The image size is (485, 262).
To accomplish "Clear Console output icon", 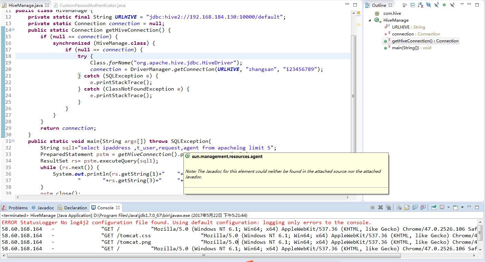I will [x=399, y=207].
